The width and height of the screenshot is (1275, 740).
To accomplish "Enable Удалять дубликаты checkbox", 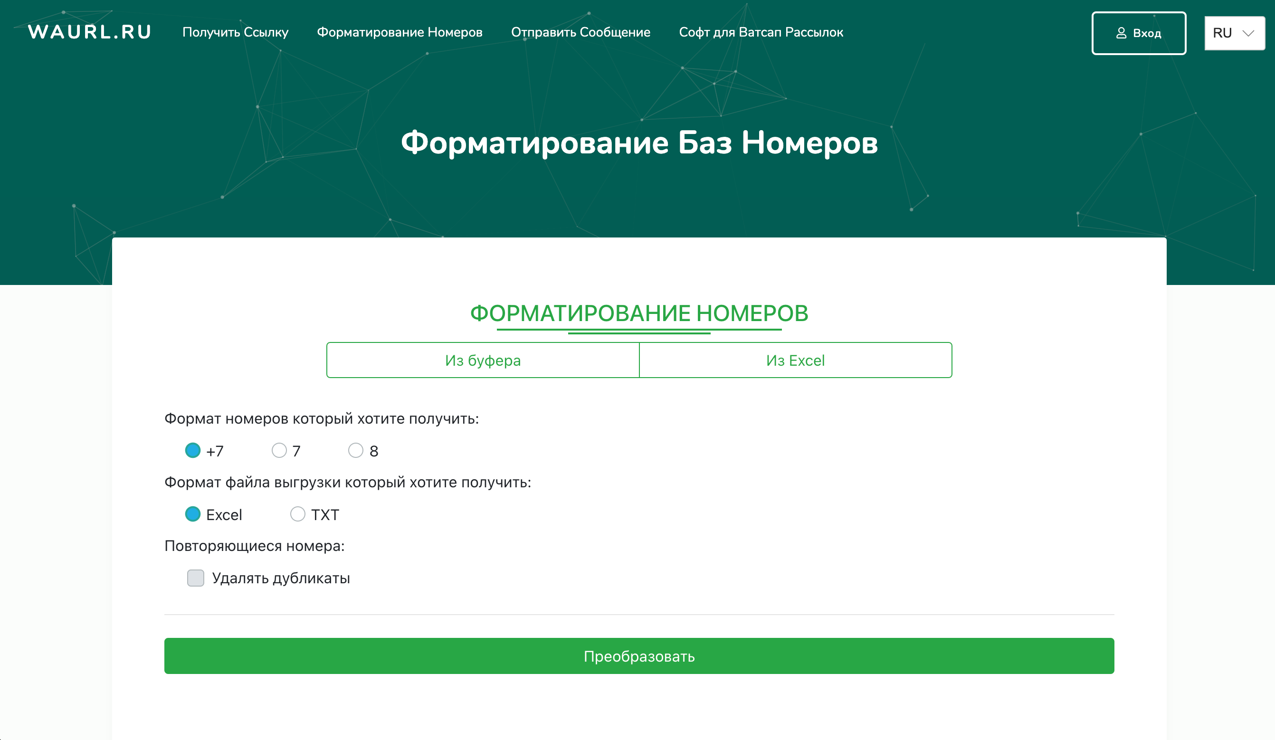I will [x=195, y=578].
